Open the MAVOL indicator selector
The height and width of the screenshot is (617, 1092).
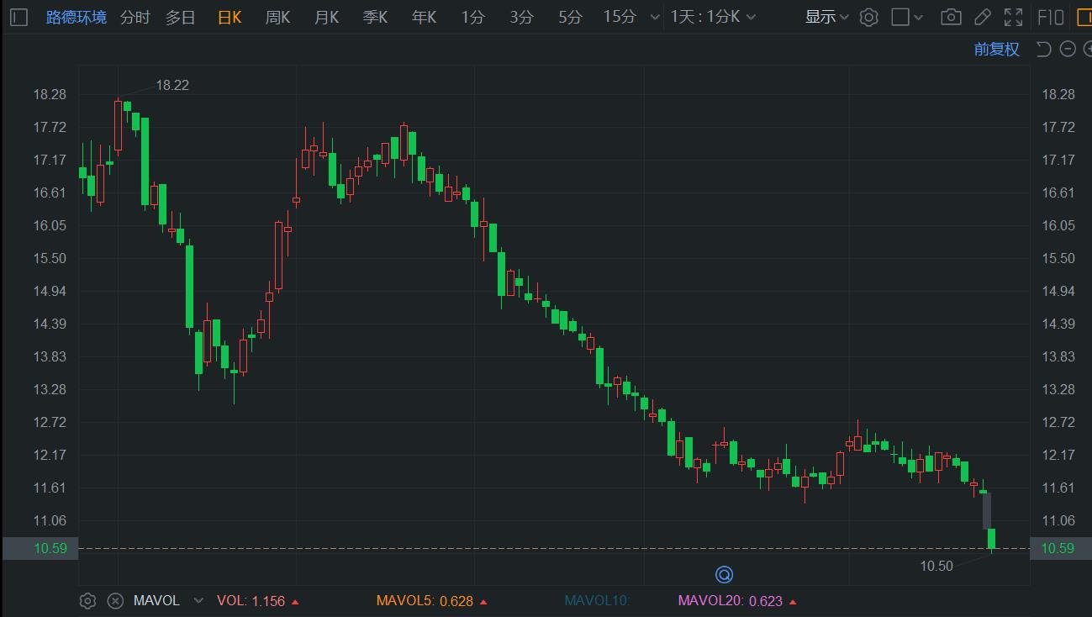(168, 601)
